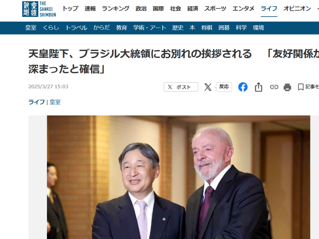
Task: Open the share upload icon
Action: click(x=258, y=87)
